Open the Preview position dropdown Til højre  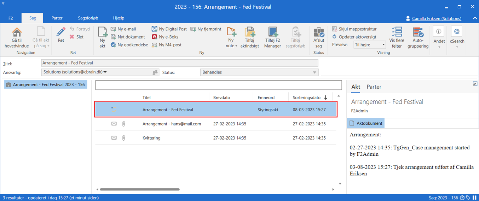point(370,45)
